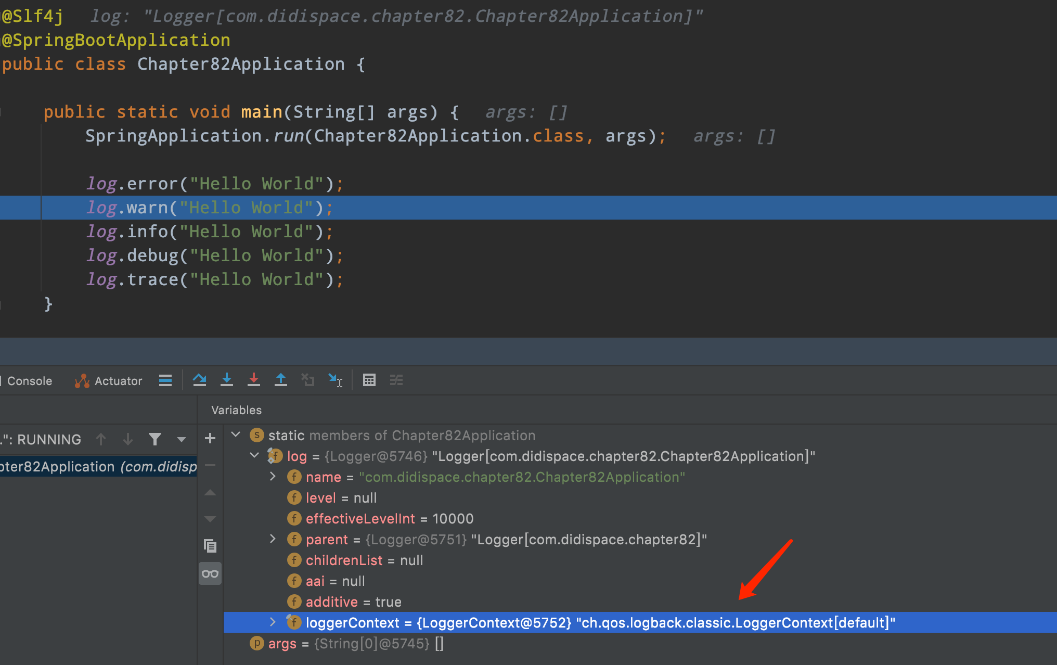The height and width of the screenshot is (665, 1057).
Task: Click the Run to Cursor icon
Action: tap(336, 380)
